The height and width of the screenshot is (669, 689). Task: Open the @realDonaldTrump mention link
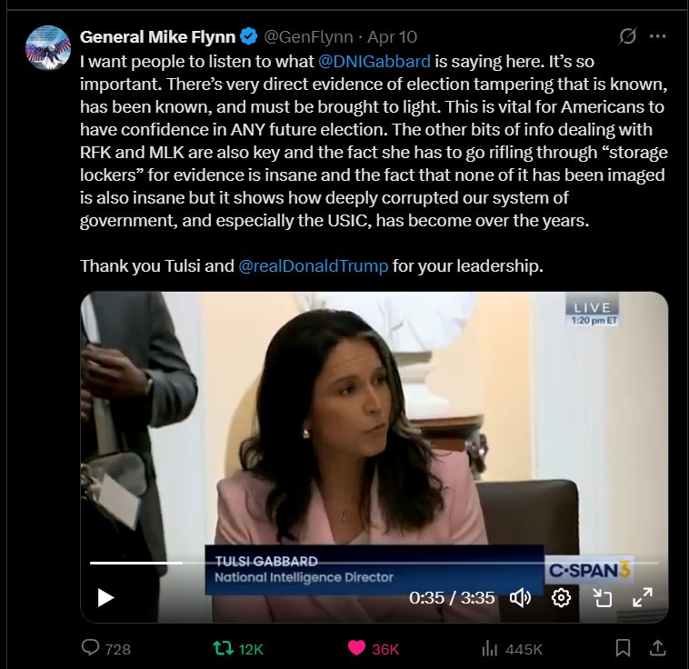[x=314, y=266]
